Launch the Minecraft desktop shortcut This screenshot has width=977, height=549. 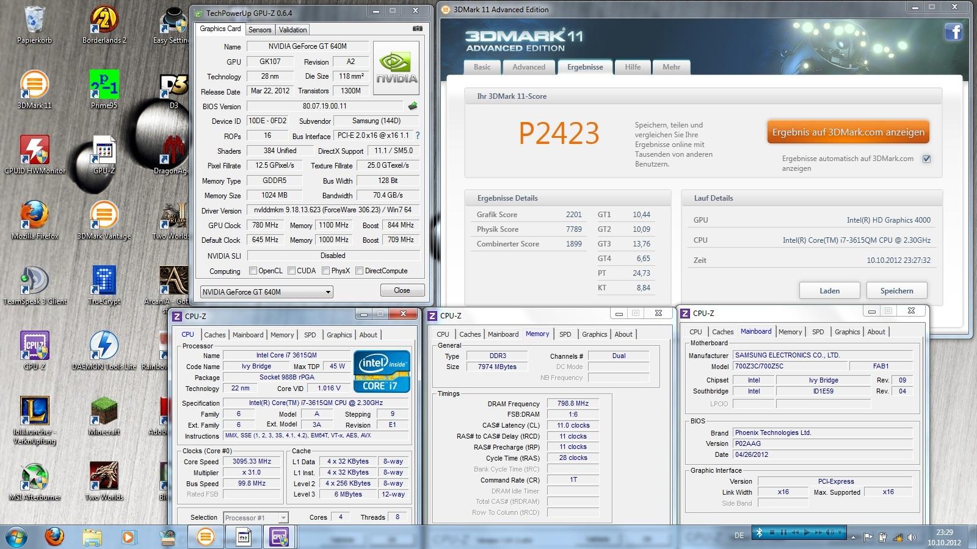point(104,416)
